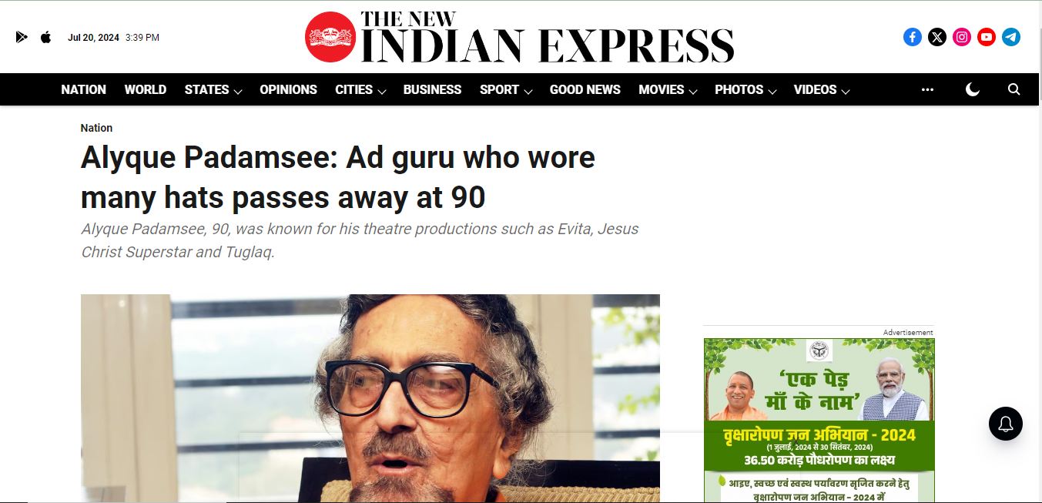
Task: Open the tree plantation campaign advertisement
Action: tap(819, 421)
